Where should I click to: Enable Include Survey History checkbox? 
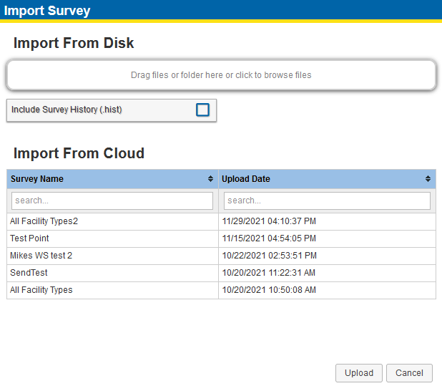[x=202, y=110]
